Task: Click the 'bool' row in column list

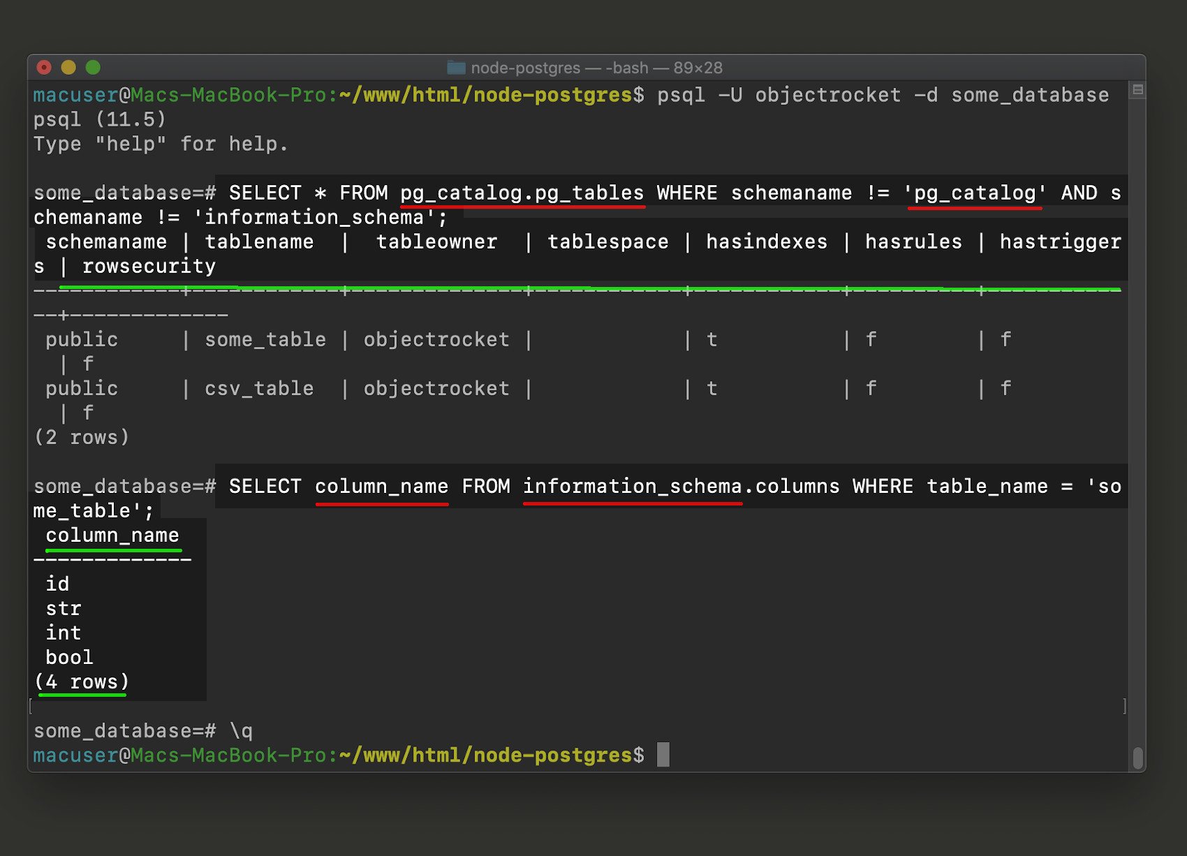Action: 69,658
